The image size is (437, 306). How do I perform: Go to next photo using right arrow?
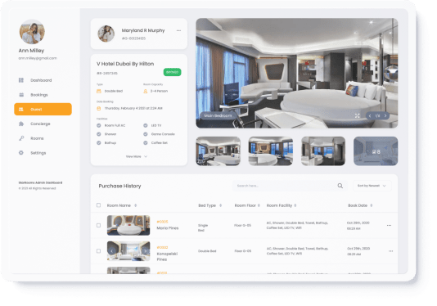(x=385, y=115)
